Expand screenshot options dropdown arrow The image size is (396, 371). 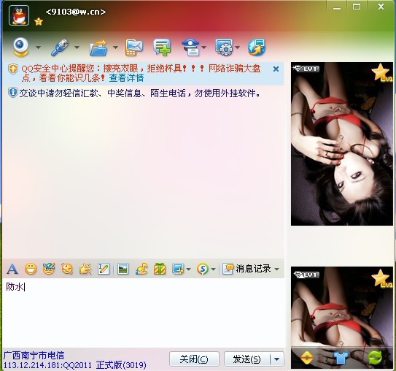pyautogui.click(x=188, y=269)
